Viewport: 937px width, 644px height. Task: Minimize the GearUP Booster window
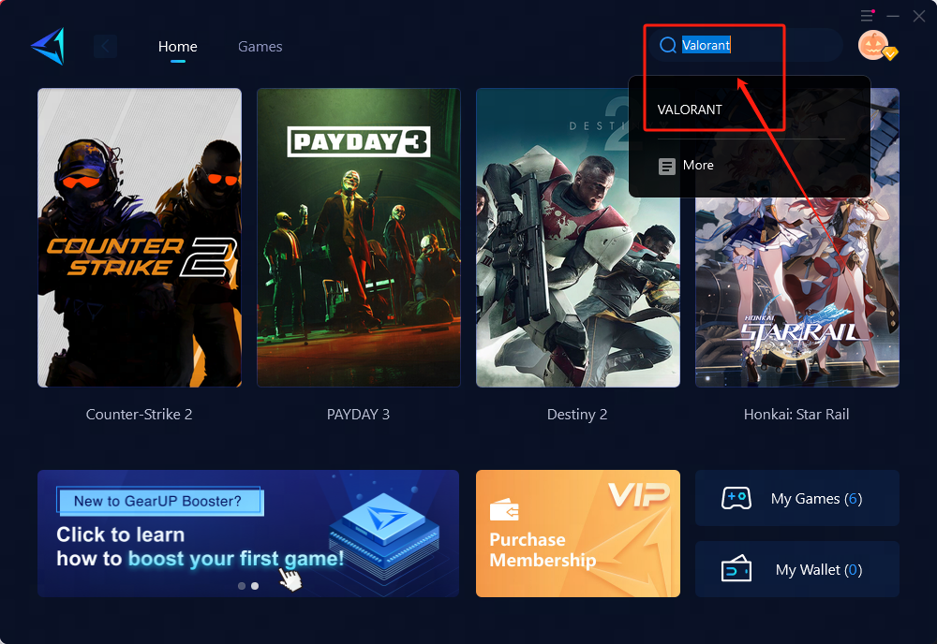(x=893, y=16)
